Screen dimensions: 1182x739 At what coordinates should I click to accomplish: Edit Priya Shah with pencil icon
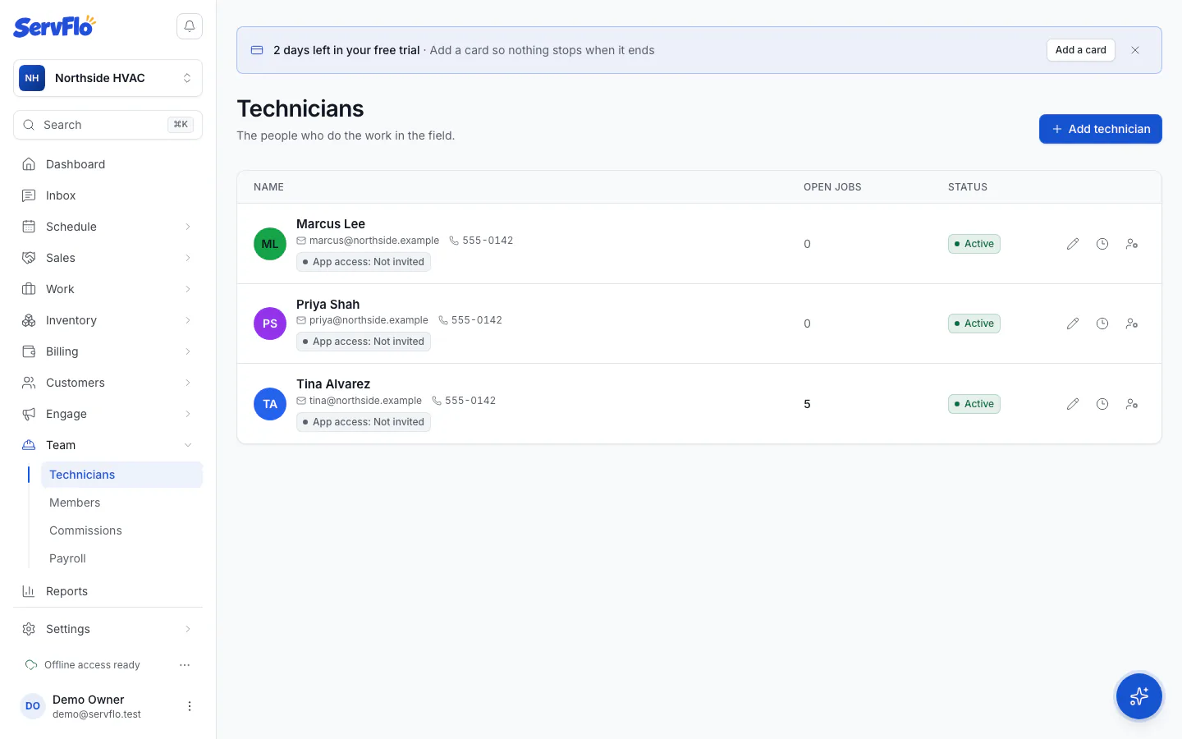[x=1073, y=324]
